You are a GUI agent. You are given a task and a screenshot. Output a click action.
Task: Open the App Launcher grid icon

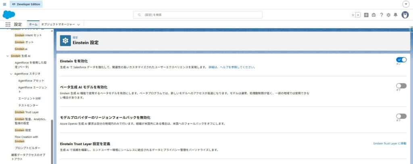(8, 25)
